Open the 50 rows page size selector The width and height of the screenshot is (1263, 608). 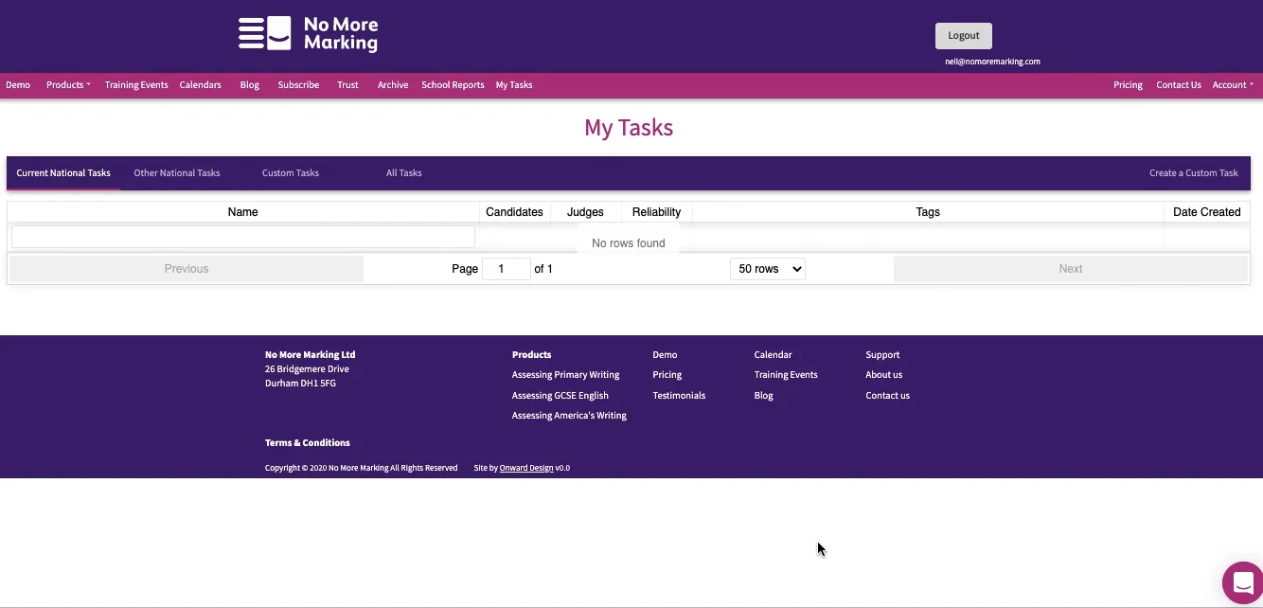click(x=767, y=269)
